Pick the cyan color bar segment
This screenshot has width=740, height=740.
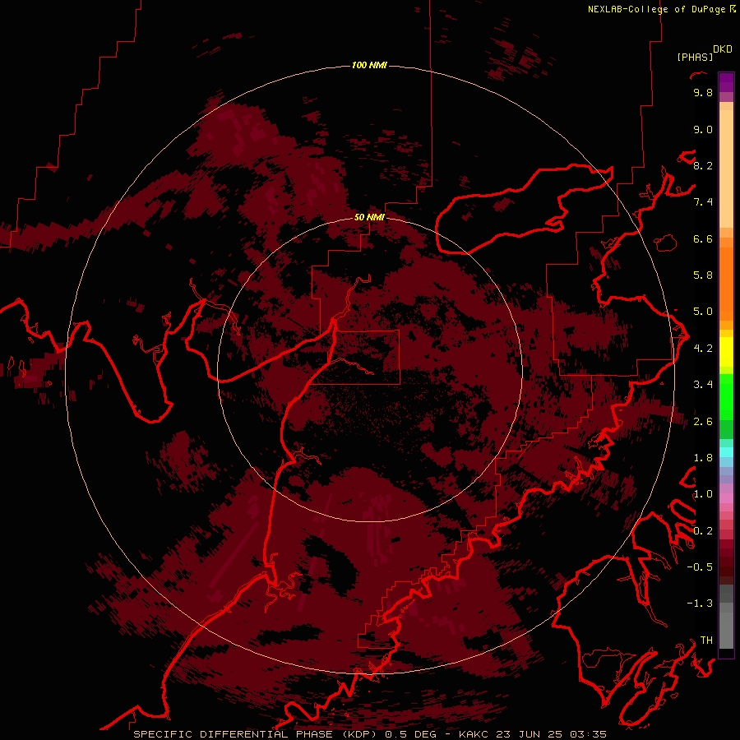(726, 451)
